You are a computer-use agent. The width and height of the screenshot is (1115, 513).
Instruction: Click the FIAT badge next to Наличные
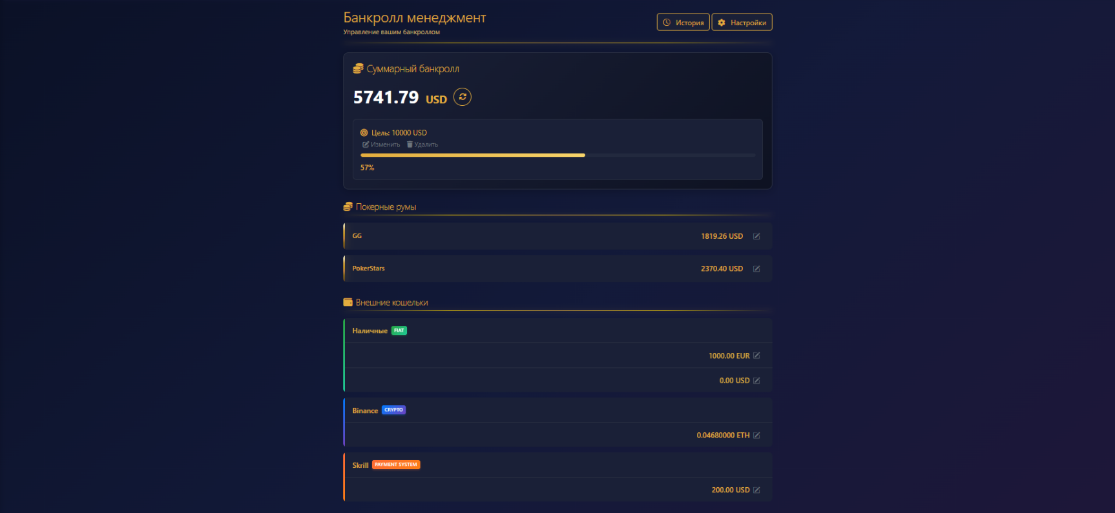click(399, 330)
